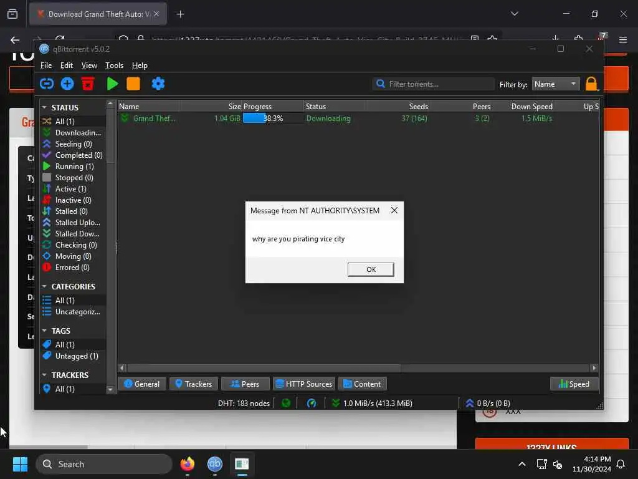Switch to the Peers tab
This screenshot has height=479, width=638.
click(x=245, y=384)
